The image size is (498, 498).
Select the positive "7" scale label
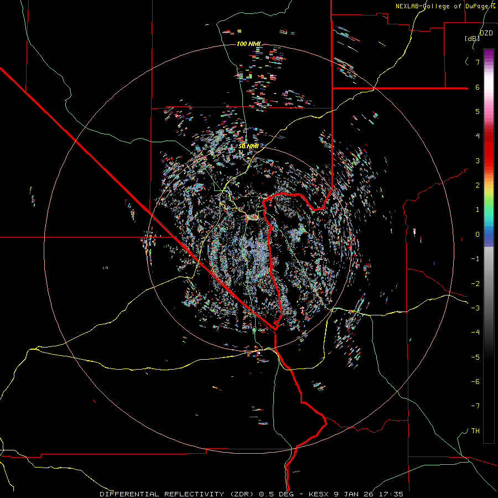pyautogui.click(x=478, y=62)
